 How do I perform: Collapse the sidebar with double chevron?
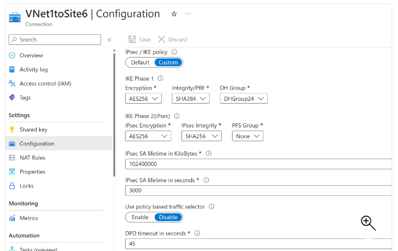(109, 40)
